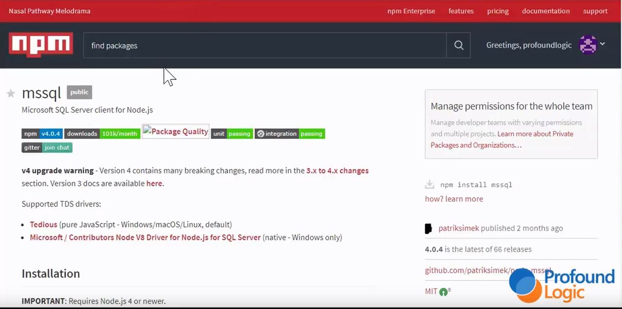Click the magnifying glass search button
The image size is (622, 309).
[x=458, y=45]
